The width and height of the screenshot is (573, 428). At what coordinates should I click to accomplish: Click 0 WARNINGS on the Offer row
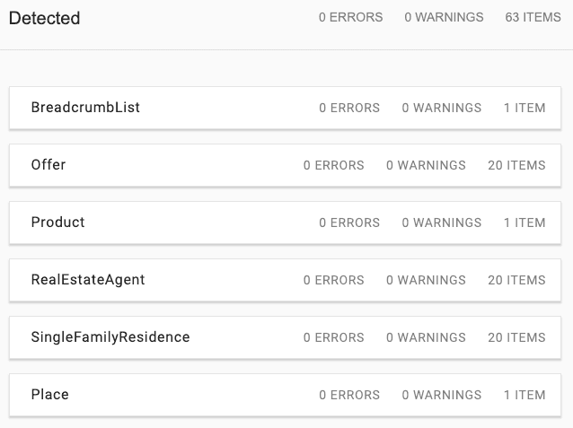(x=426, y=165)
